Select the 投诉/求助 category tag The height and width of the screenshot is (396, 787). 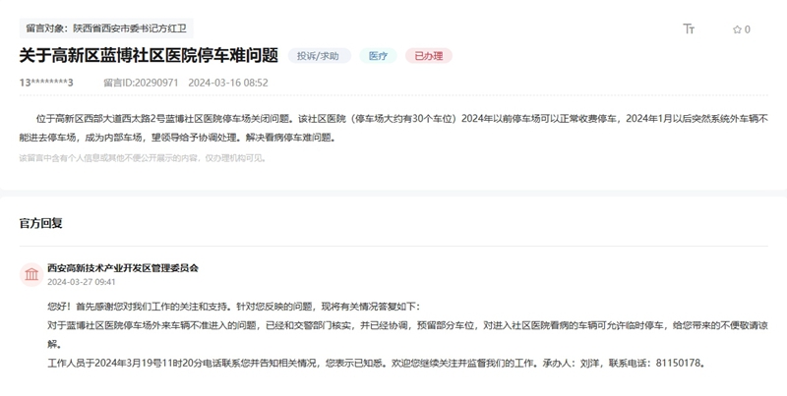pyautogui.click(x=319, y=56)
